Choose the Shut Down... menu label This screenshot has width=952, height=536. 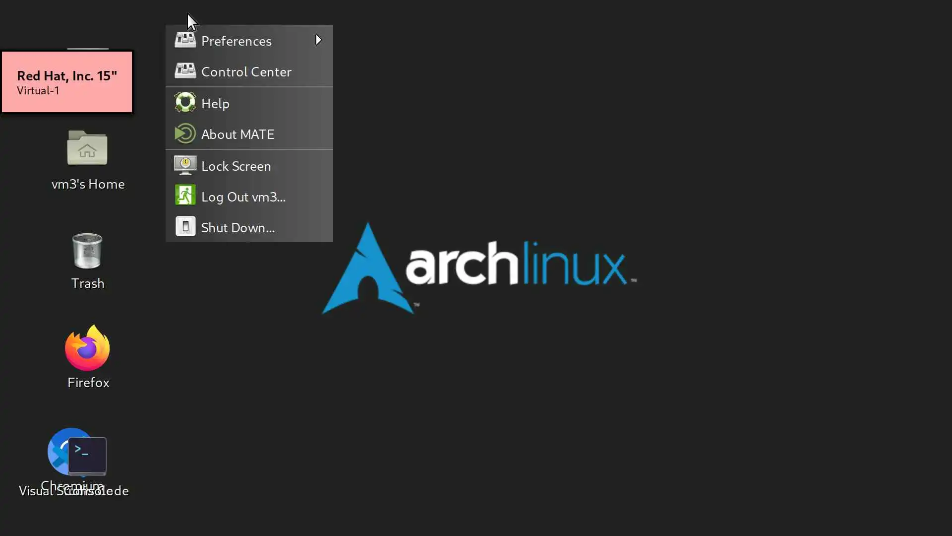[x=238, y=228]
